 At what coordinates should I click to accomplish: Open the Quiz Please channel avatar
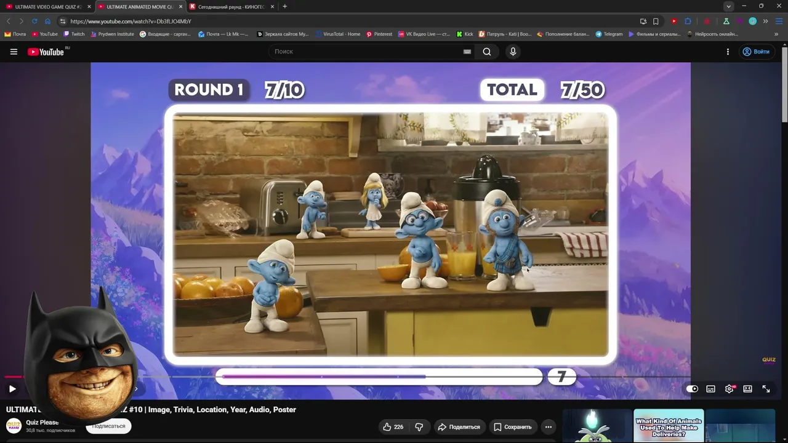click(x=14, y=426)
